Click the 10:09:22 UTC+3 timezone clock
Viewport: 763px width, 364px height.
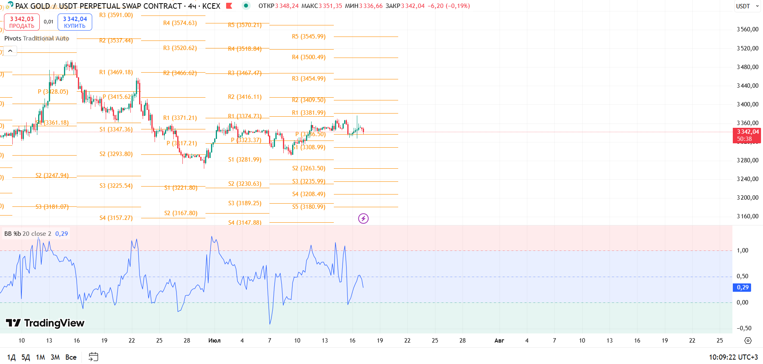click(733, 357)
